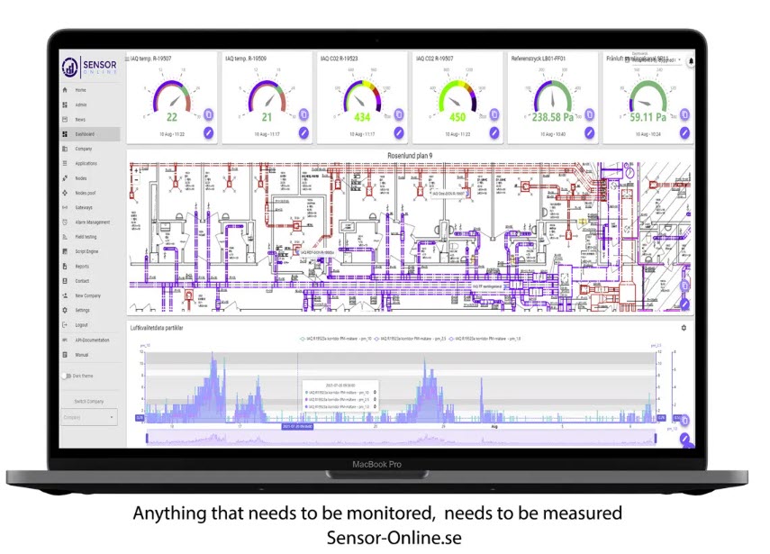Screen dimensions: 770x554
Task: Open the Switch Company dropdown
Action: (x=89, y=417)
